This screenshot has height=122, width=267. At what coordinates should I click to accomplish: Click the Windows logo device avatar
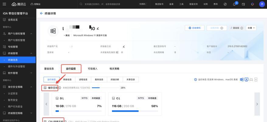pos(53,31)
